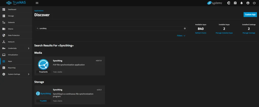Click the Truecharts catalog badge

[x=43, y=72]
